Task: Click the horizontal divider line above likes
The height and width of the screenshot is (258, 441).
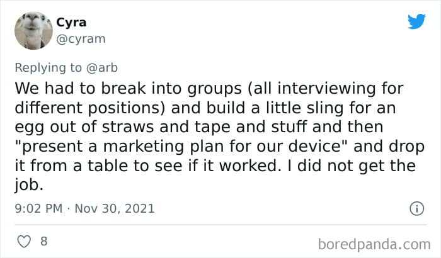Action: pyautogui.click(x=220, y=225)
